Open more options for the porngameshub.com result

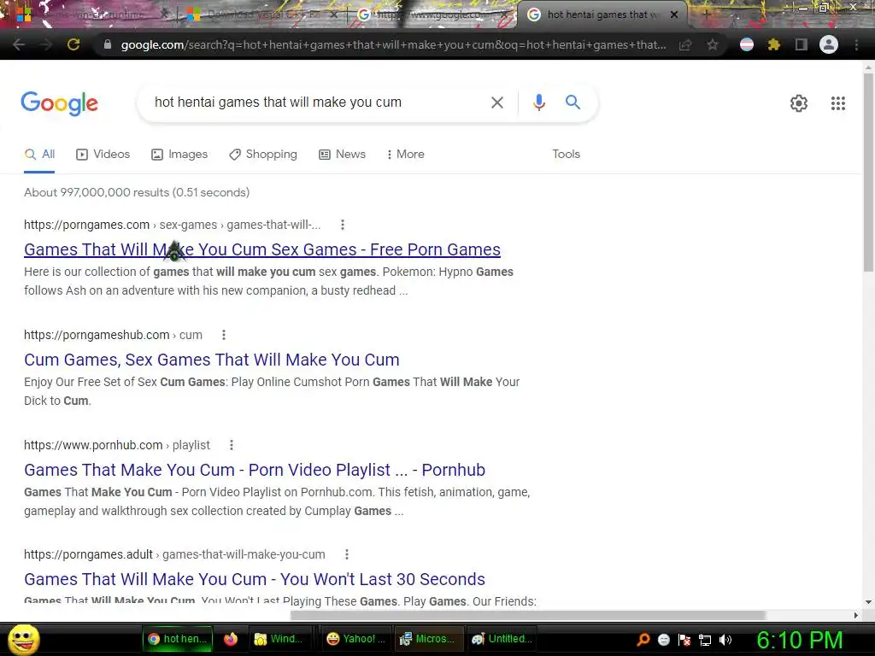click(x=224, y=335)
